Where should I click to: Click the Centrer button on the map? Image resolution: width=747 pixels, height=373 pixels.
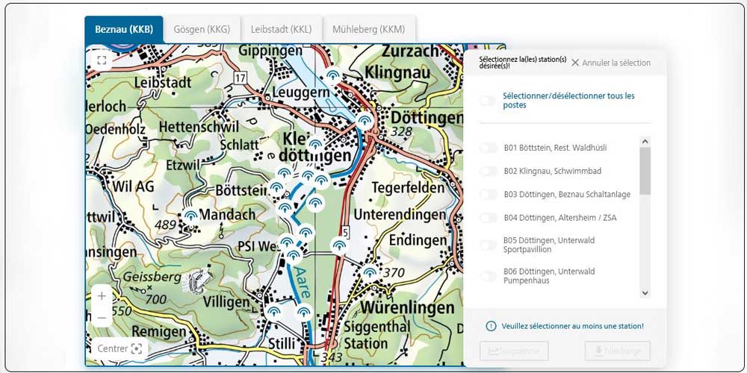pyautogui.click(x=120, y=348)
